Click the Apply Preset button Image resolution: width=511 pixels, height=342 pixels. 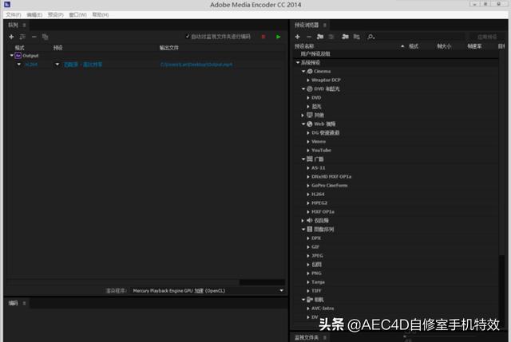pos(487,37)
